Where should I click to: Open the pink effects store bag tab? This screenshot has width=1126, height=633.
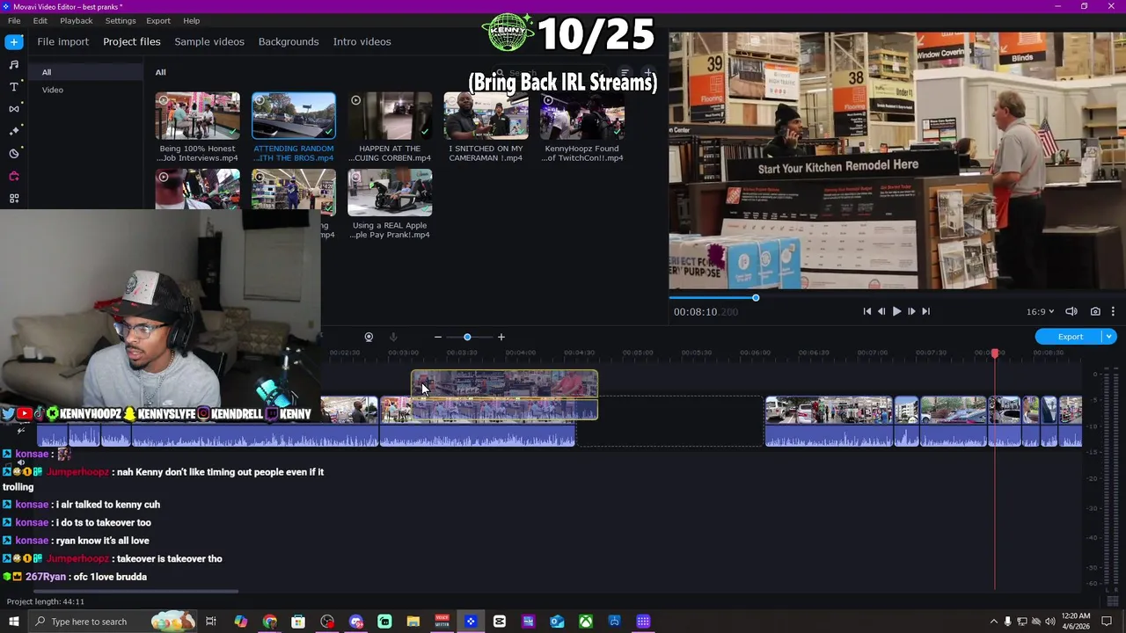[x=14, y=176]
